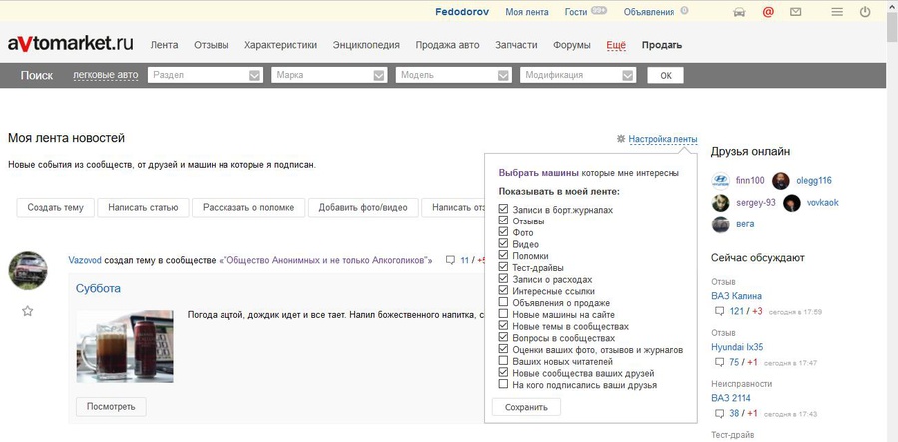This screenshot has width=898, height=442.
Task: Click the comment bubble icon next to 11
Action: click(x=451, y=260)
